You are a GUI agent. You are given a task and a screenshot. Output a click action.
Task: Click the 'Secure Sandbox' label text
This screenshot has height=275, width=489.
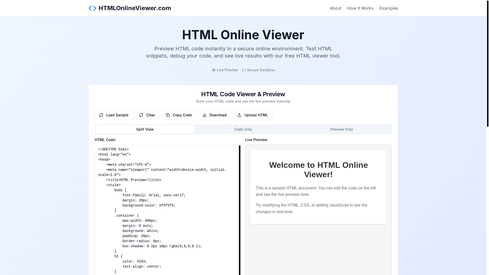coord(261,70)
